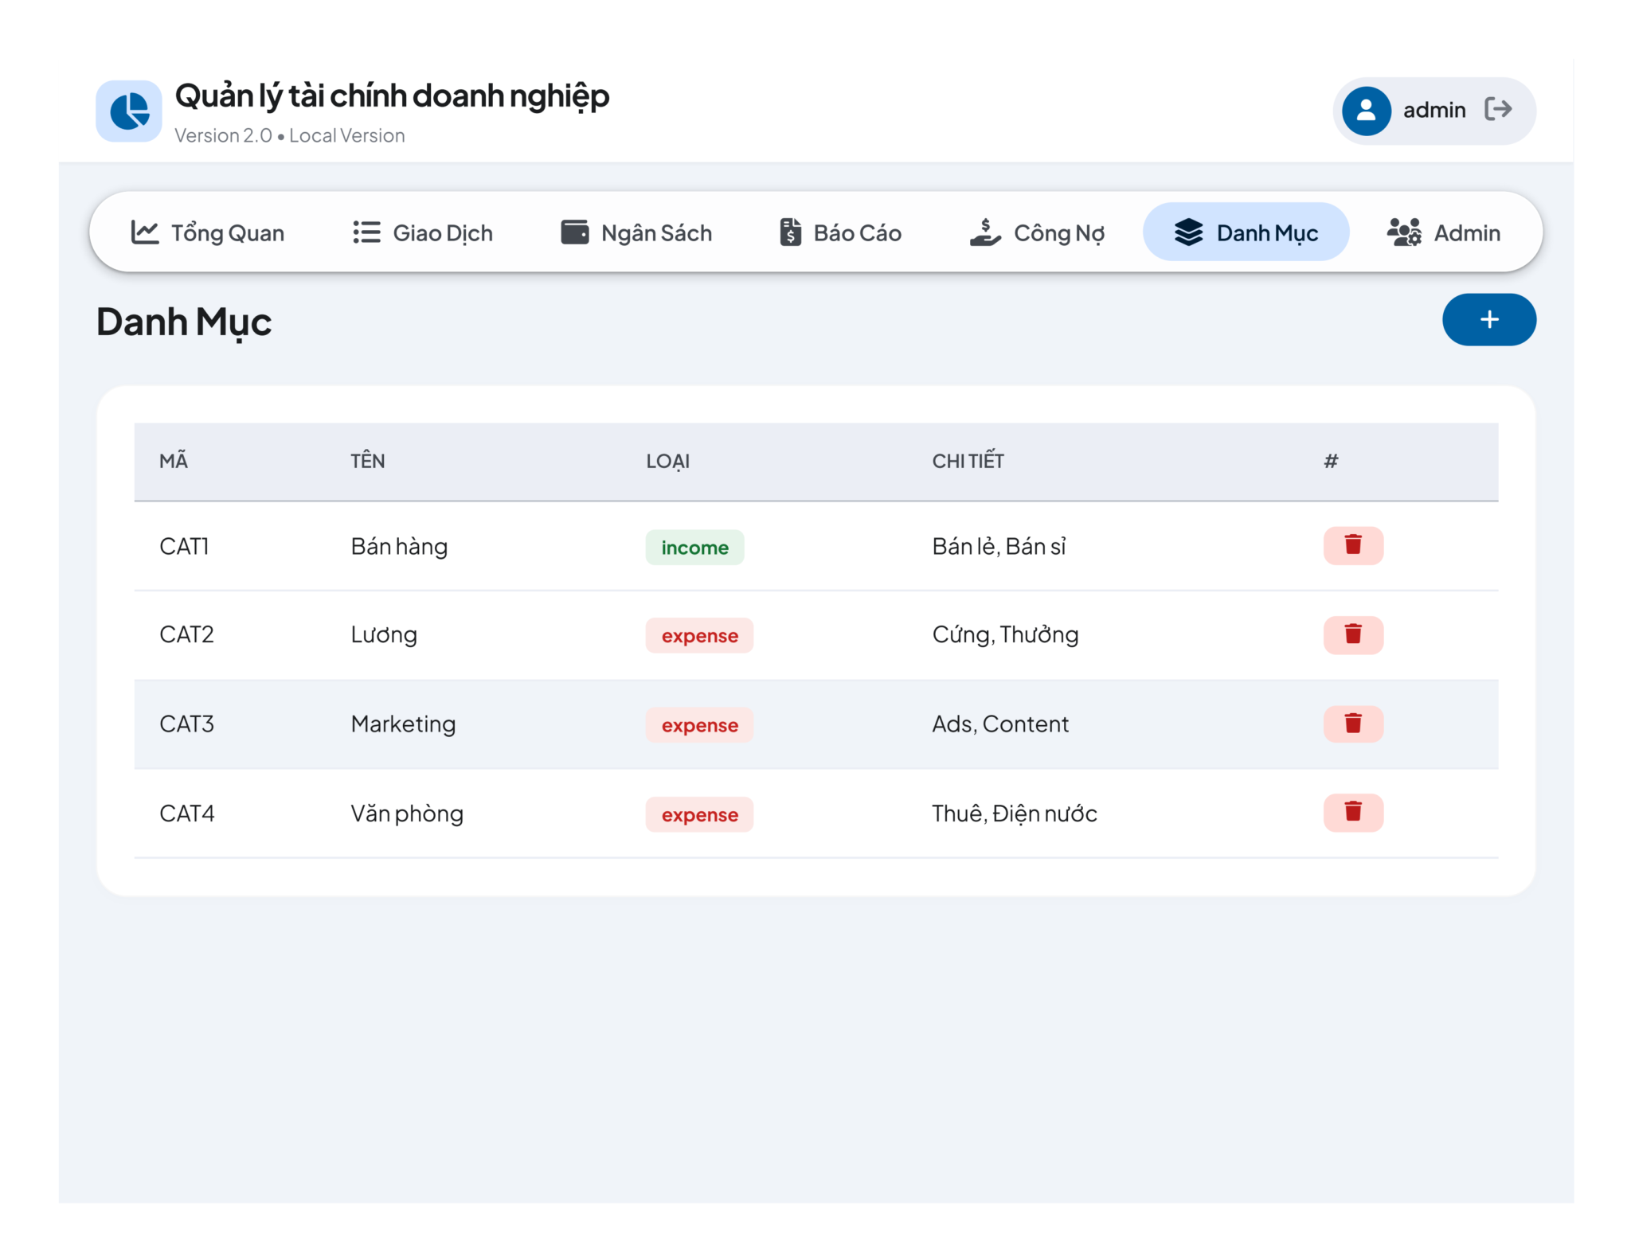The image size is (1631, 1260).
Task: Click the Danh Mục page heading
Action: point(184,322)
